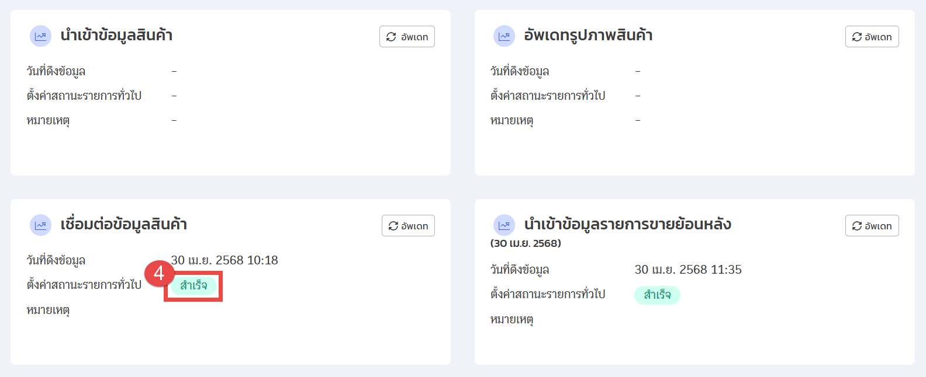The height and width of the screenshot is (377, 926).
Task: Select the นำเข้าข้อมูลรายการขายย้อนหลัง title
Action: tap(627, 225)
